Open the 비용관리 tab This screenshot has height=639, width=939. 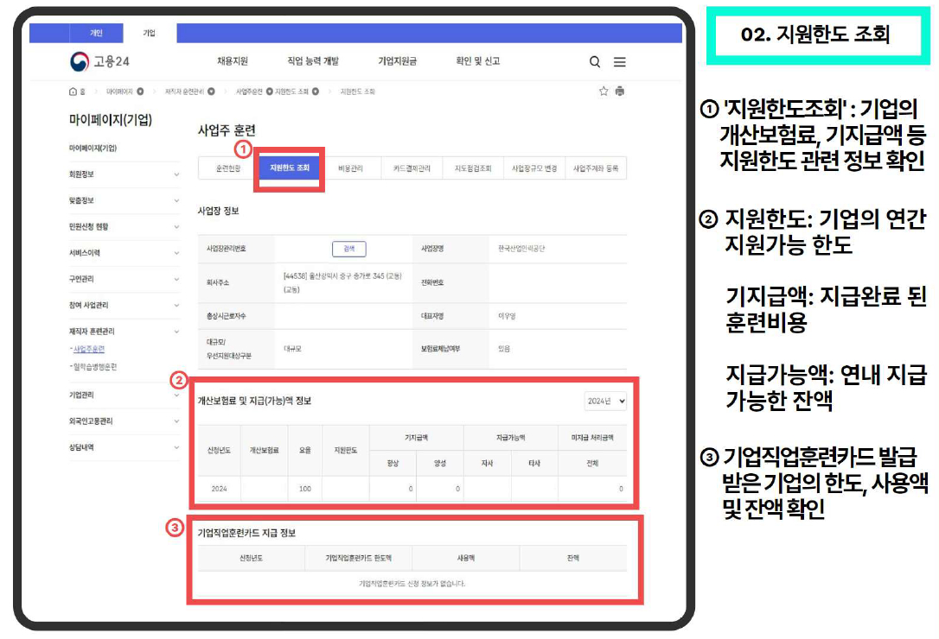coord(350,168)
